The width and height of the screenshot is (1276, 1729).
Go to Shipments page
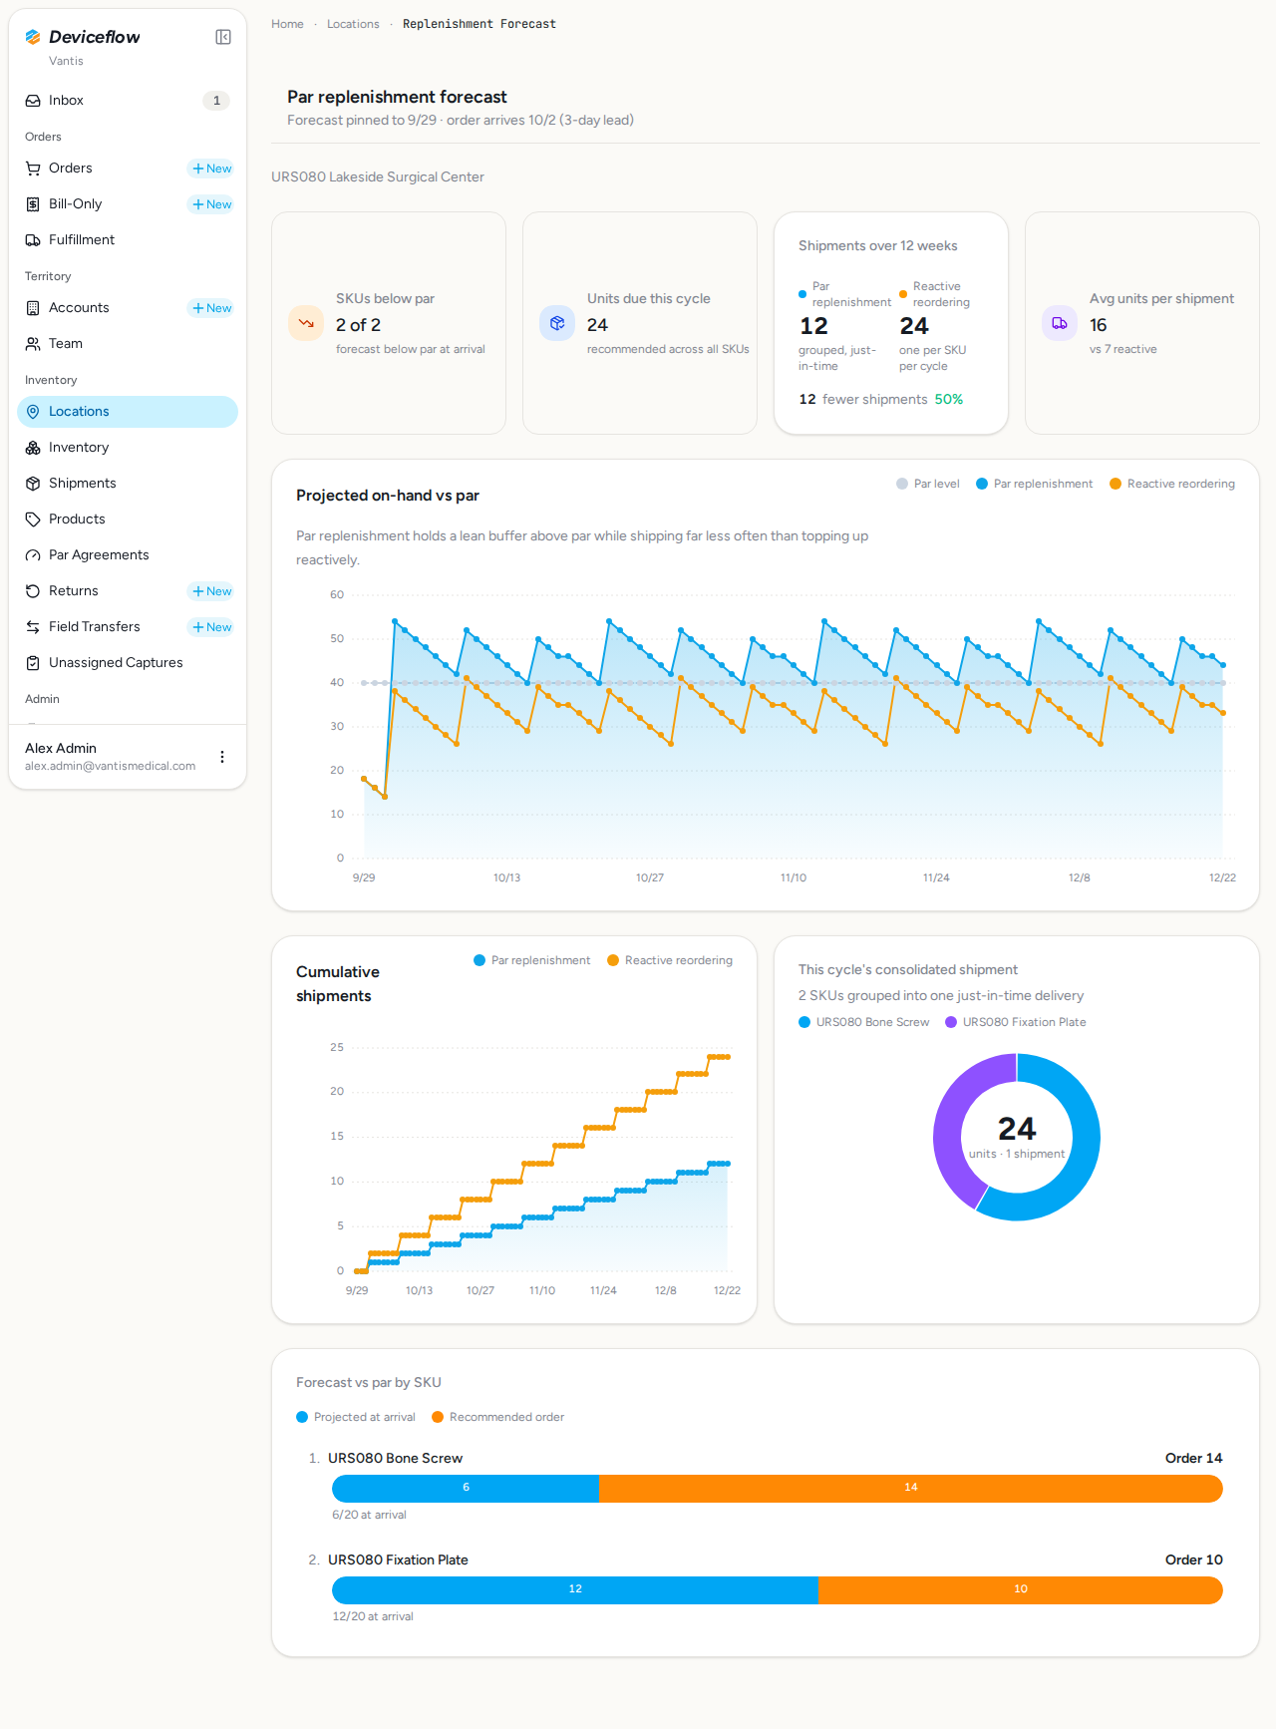tap(128, 484)
